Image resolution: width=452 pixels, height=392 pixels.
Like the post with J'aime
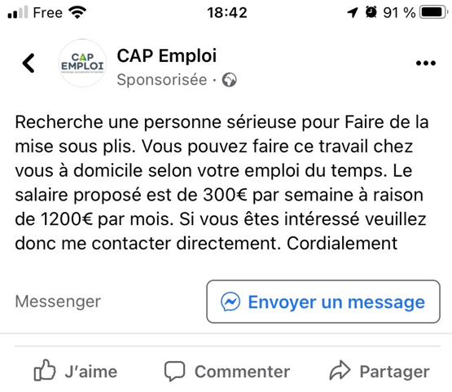click(x=76, y=371)
